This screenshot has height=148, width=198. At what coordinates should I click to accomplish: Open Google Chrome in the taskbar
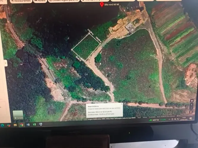[22, 125]
